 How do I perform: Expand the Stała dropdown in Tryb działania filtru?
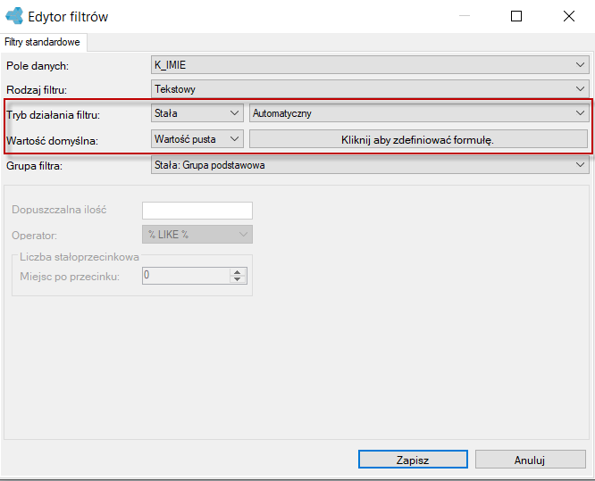pyautogui.click(x=197, y=113)
